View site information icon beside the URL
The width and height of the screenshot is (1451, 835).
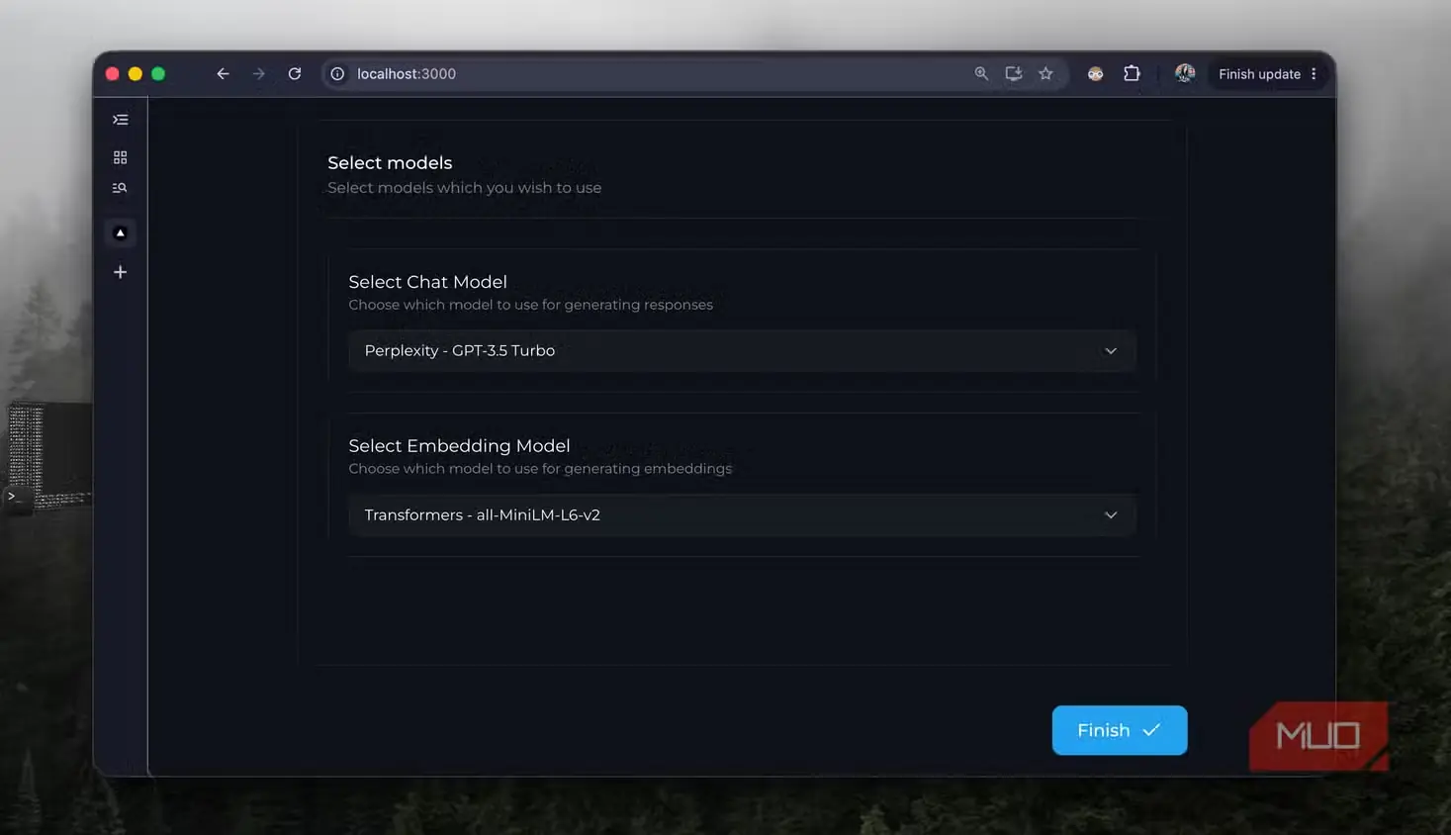(337, 74)
